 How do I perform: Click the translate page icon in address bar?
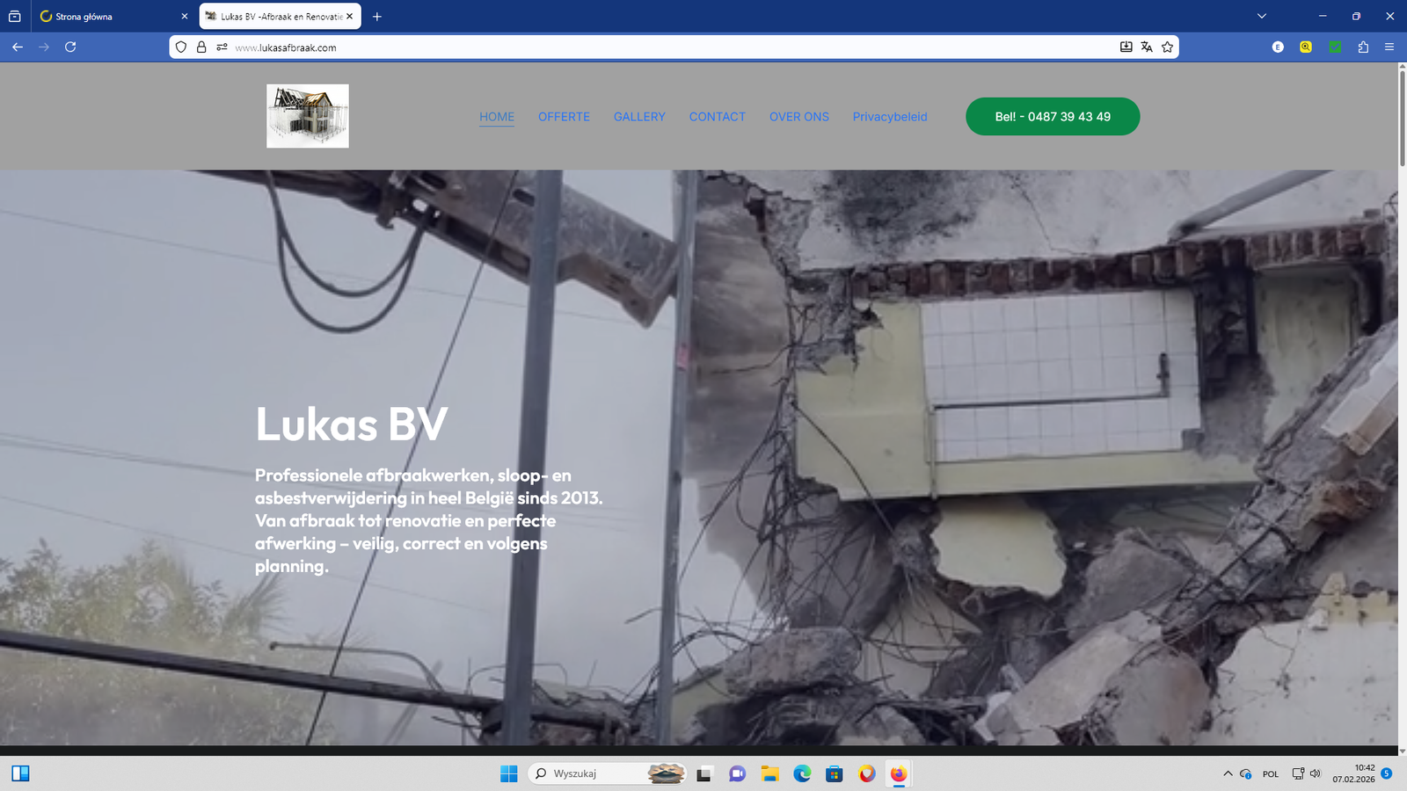click(x=1147, y=47)
